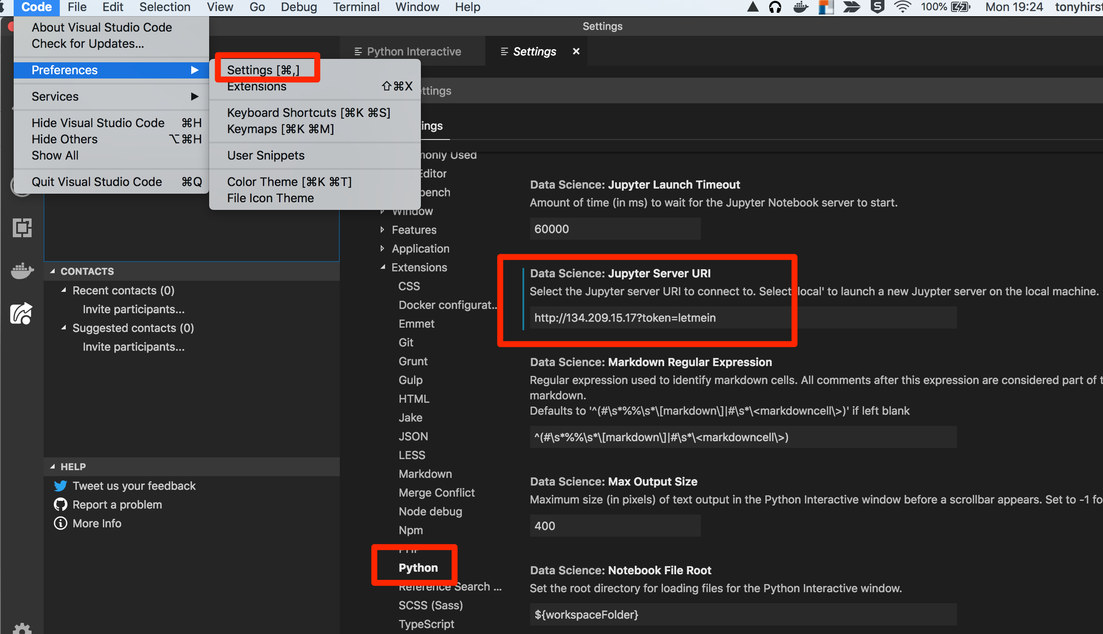Click Max Output Size input field
This screenshot has height=634, width=1103.
point(615,526)
